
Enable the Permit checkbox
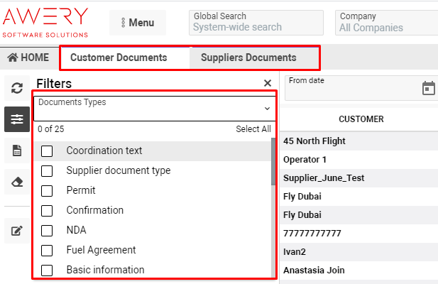[x=47, y=191]
